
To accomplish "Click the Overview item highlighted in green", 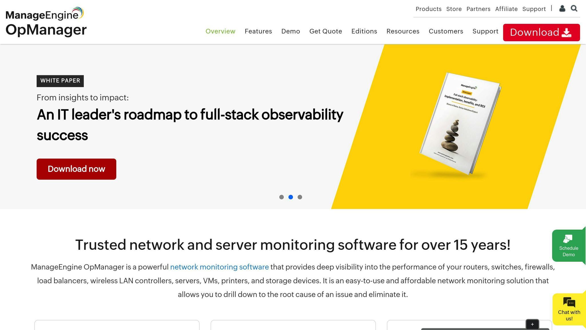I will 220,31.
